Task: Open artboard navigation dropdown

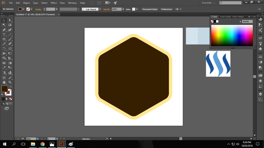Action: (57, 139)
